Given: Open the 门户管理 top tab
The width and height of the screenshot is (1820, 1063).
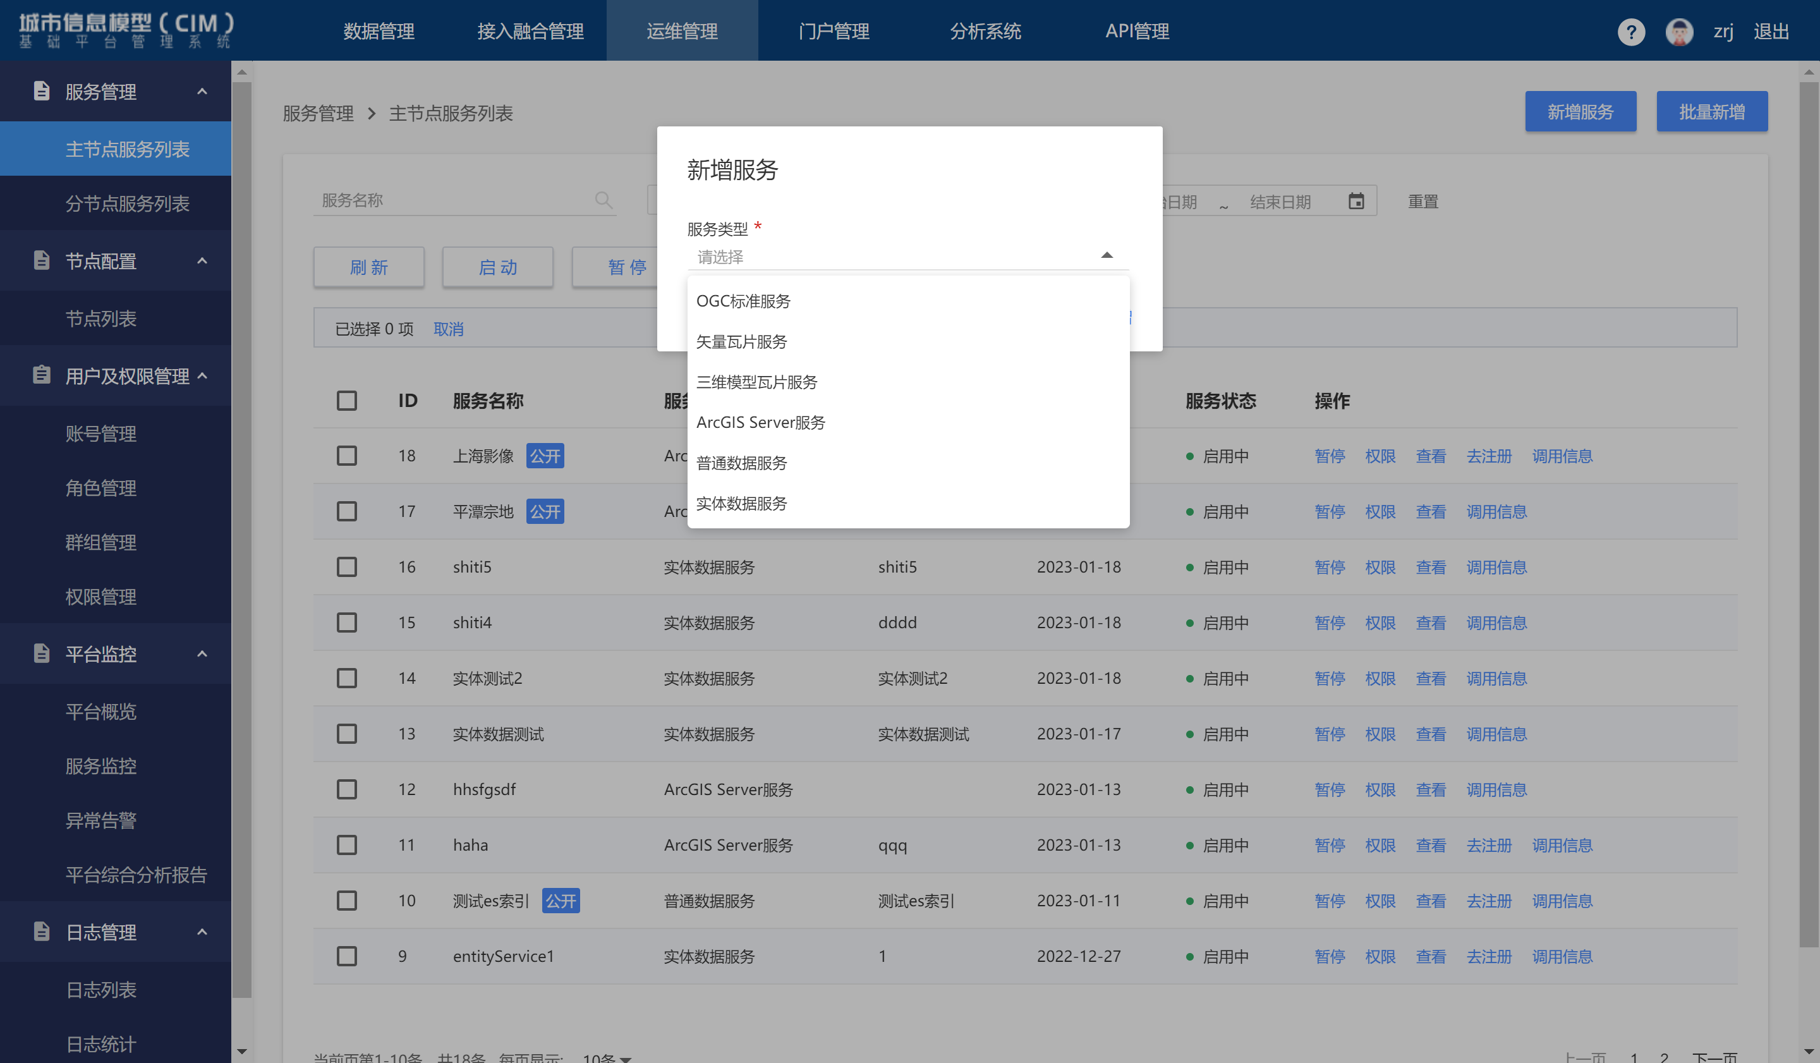Looking at the screenshot, I should 834,31.
